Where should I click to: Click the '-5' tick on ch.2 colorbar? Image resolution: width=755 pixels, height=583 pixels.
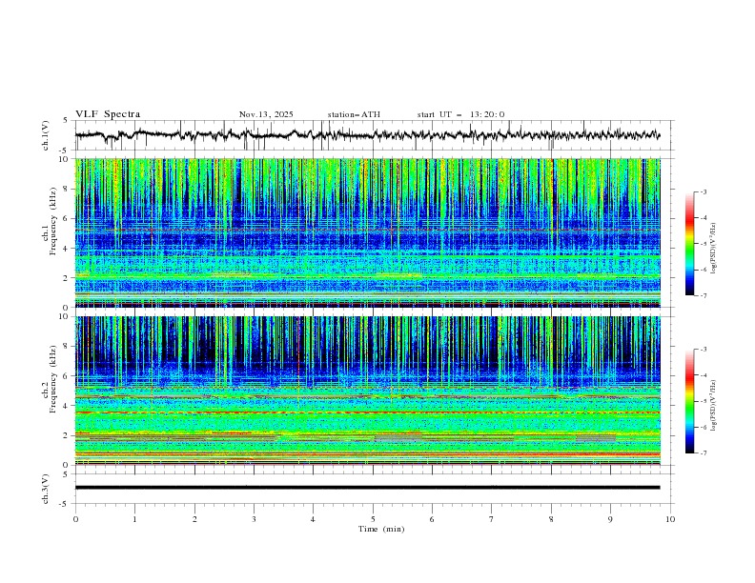[x=703, y=401]
